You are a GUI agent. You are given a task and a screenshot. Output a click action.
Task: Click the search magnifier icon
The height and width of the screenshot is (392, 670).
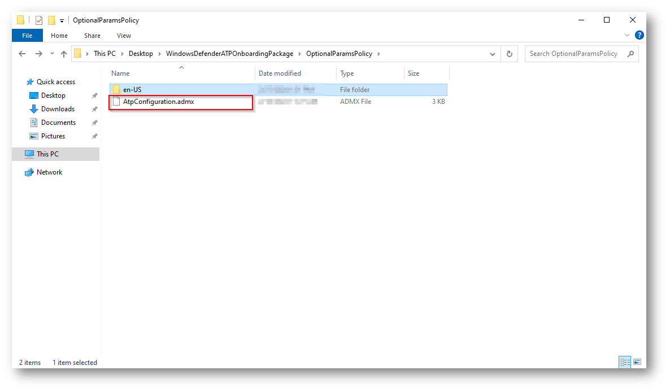630,54
